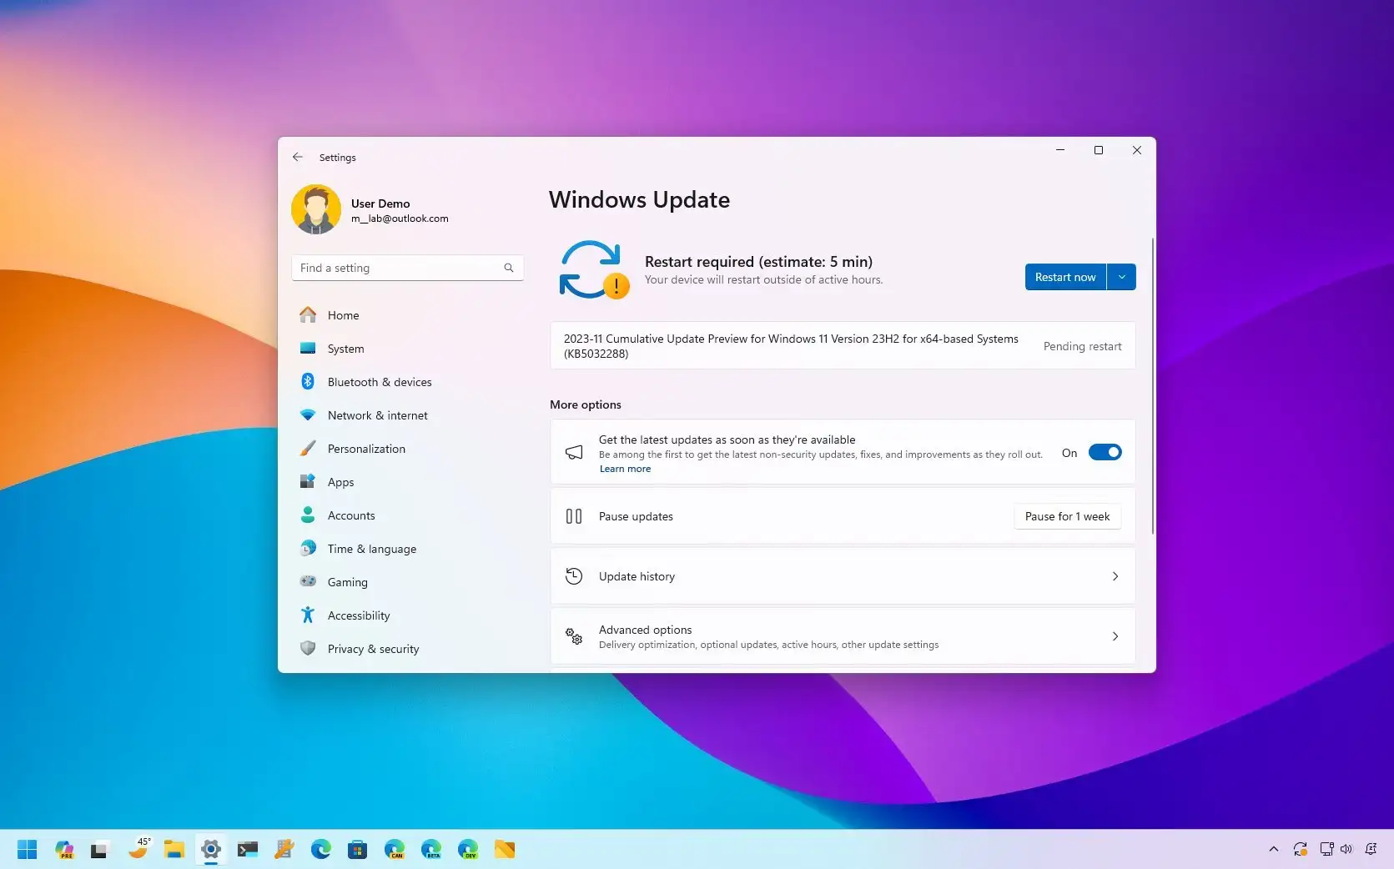This screenshot has height=869, width=1394.
Task: Click the Settings window scrollbar
Action: click(1152, 386)
